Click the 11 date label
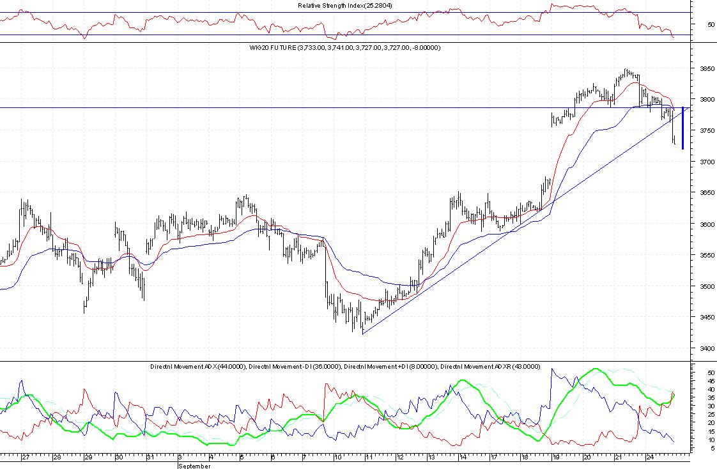Screen dimensions: 717x469 [x=369, y=457]
